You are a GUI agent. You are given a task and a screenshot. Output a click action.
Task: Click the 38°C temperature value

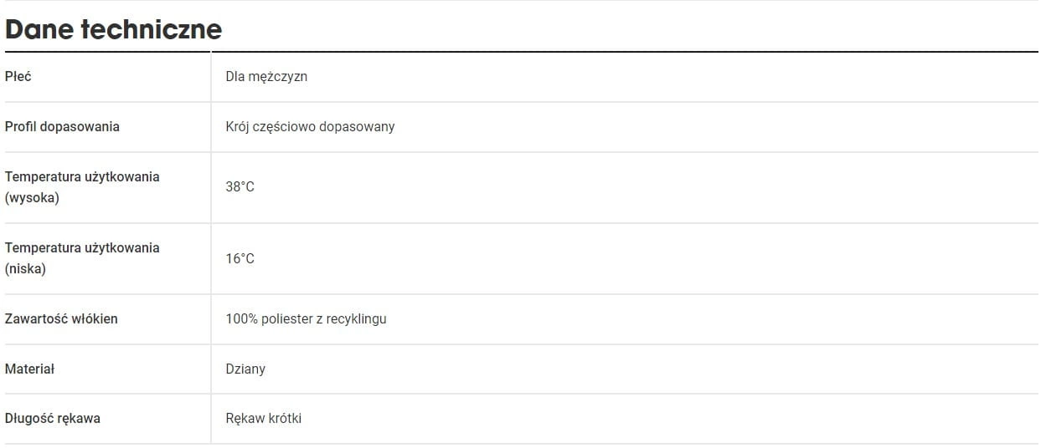point(240,187)
